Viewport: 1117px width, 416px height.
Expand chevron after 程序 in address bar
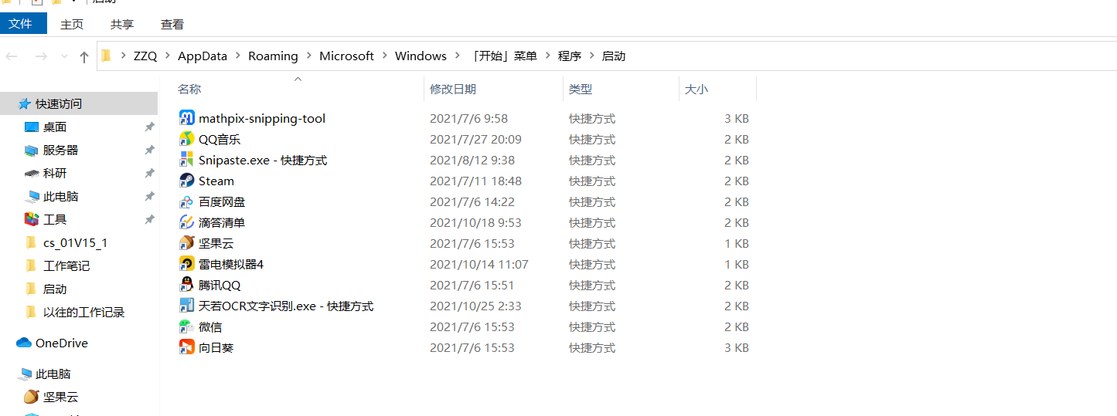(592, 56)
